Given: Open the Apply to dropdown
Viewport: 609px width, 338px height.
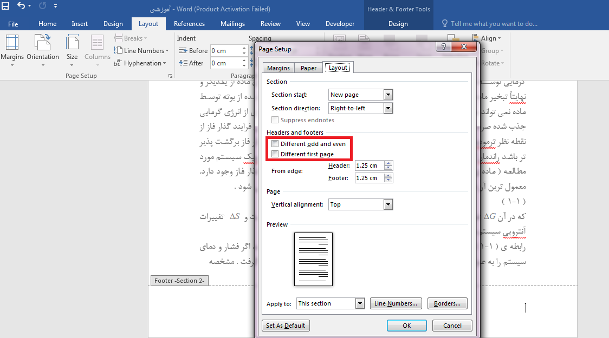Looking at the screenshot, I should point(360,303).
